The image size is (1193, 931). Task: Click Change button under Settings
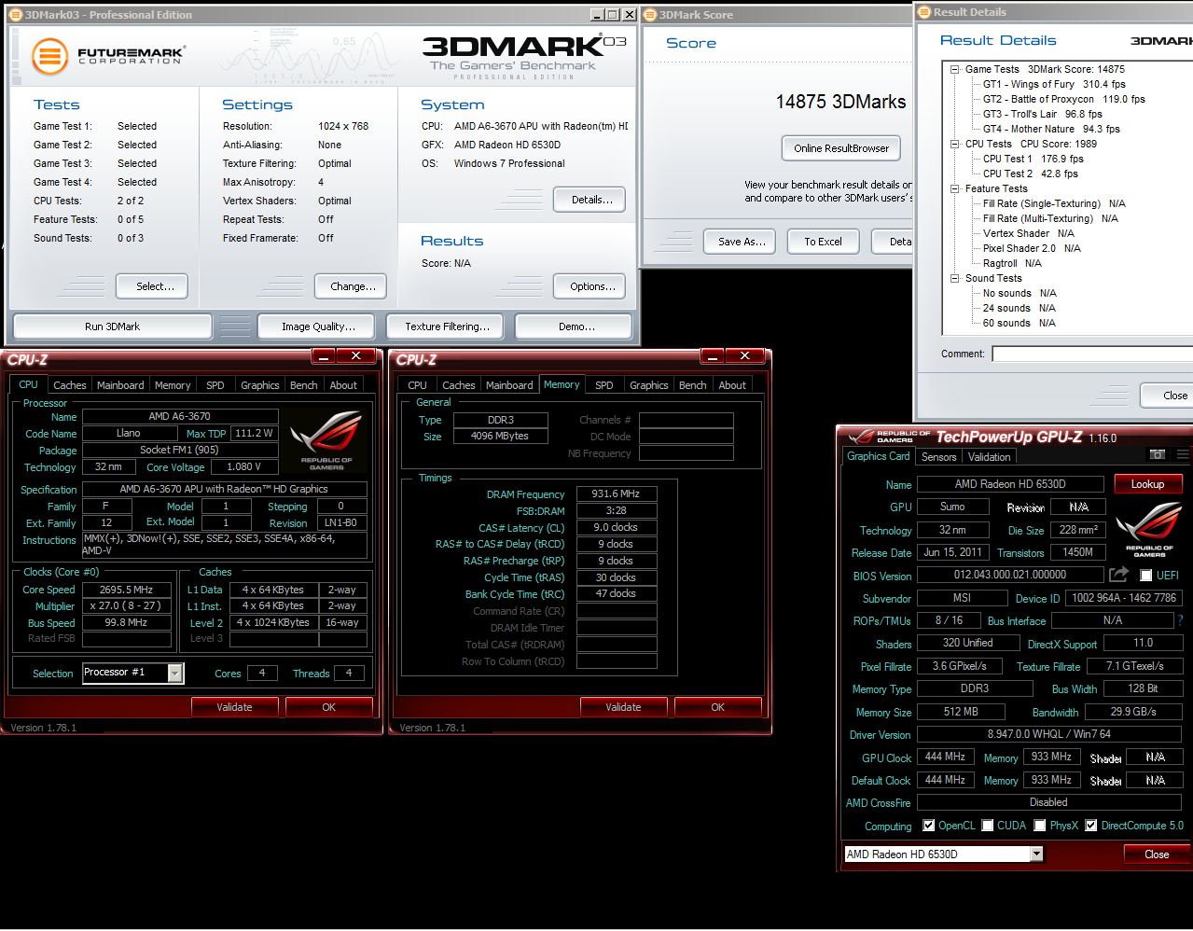[x=353, y=286]
